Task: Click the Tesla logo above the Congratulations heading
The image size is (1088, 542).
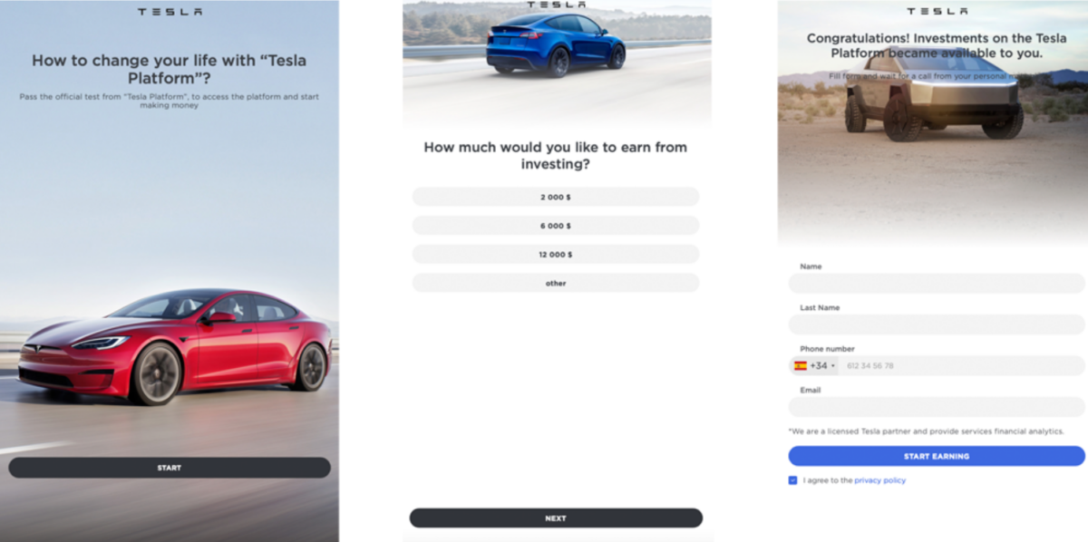Action: click(x=937, y=12)
